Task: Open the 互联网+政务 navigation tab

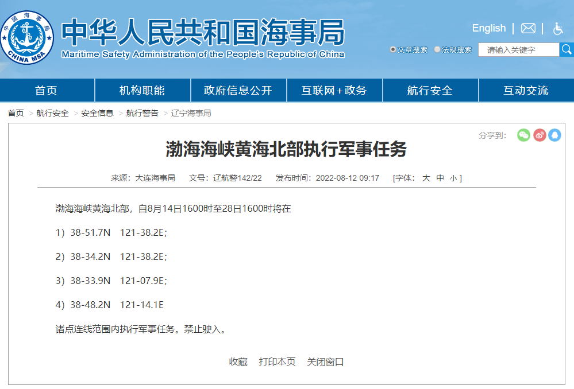Action: [x=334, y=90]
